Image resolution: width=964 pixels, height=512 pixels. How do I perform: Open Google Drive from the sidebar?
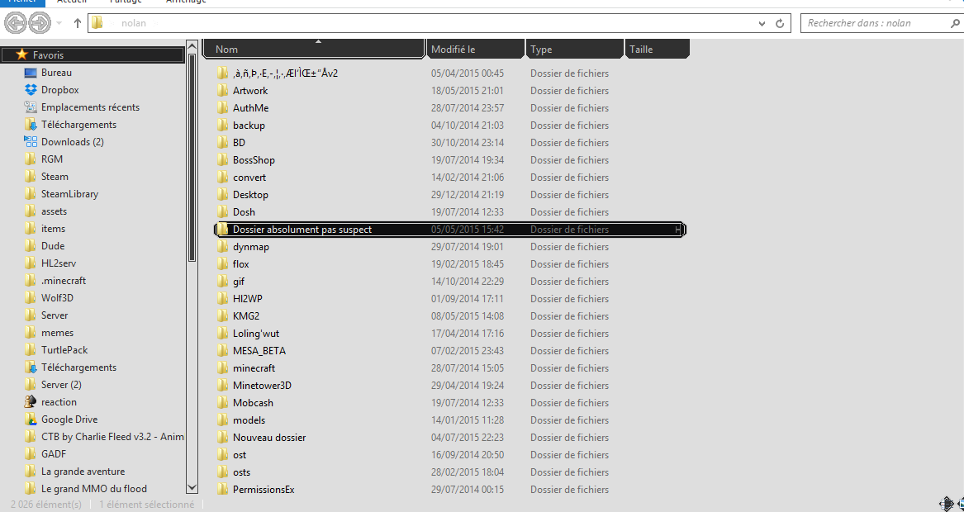click(69, 420)
